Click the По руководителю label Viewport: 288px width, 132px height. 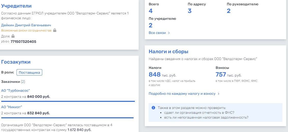pyautogui.click(x=242, y=4)
